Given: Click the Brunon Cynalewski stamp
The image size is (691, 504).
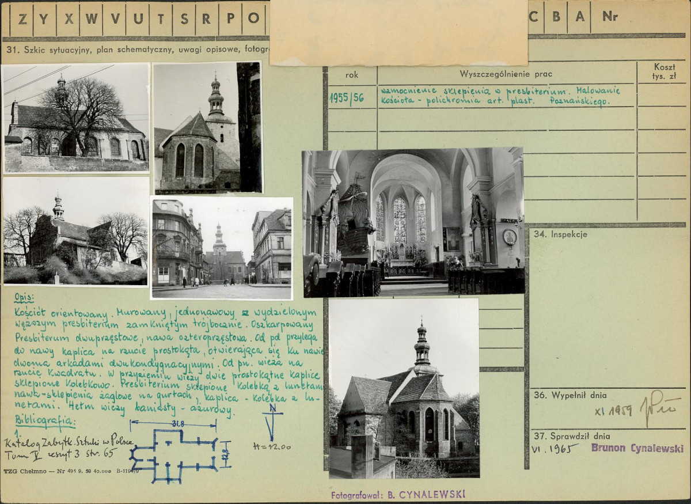Looking at the screenshot, I should click(x=637, y=448).
